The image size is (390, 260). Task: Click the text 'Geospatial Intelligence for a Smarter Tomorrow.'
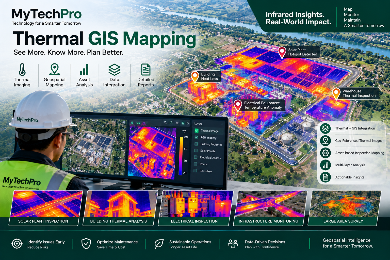click(x=348, y=243)
